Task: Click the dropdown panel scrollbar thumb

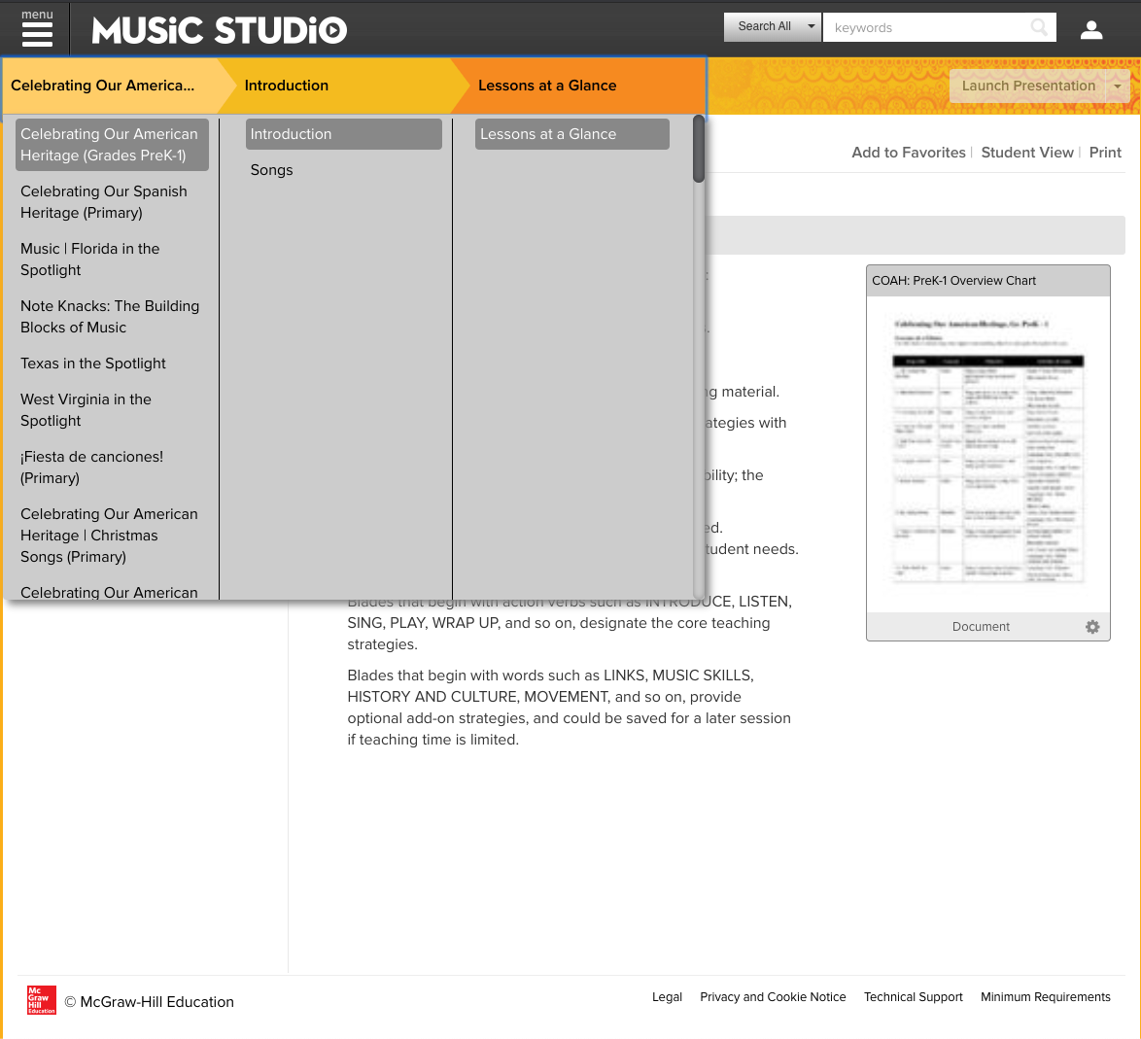Action: (699, 149)
